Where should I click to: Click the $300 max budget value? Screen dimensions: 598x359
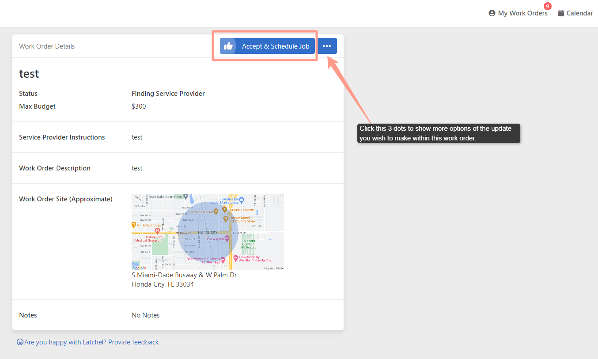139,106
